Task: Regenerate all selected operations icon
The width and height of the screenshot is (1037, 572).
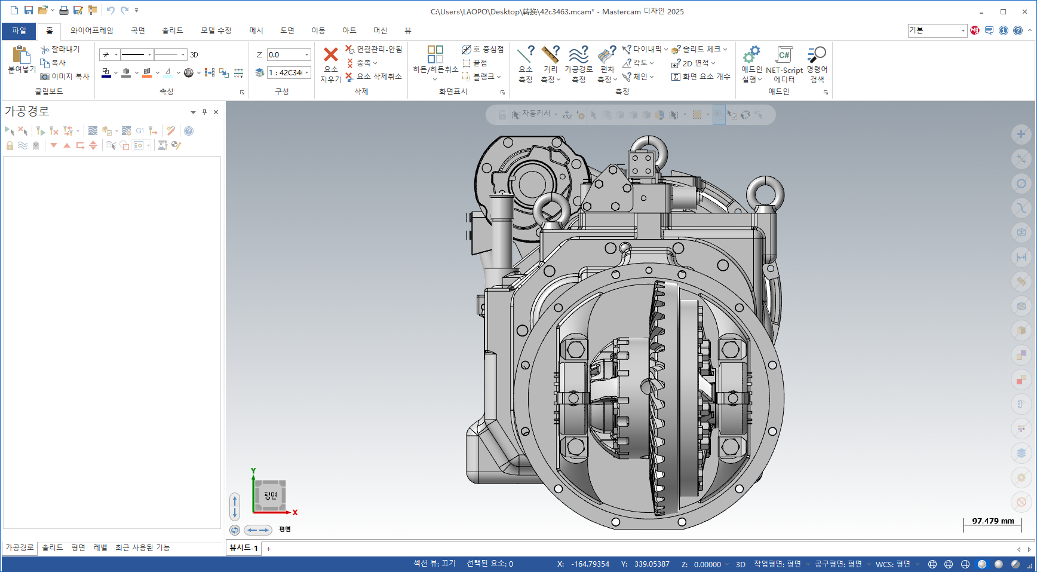Action: (x=41, y=131)
